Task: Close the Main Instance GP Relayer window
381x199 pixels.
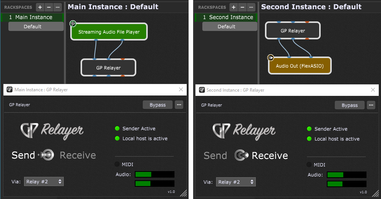Action: [x=181, y=89]
